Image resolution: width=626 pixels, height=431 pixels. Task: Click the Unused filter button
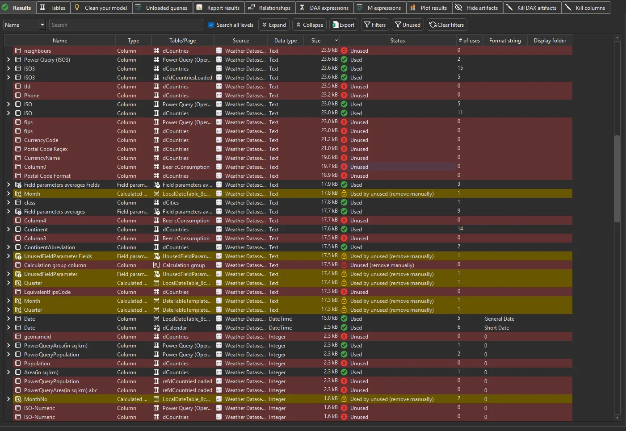pos(408,25)
